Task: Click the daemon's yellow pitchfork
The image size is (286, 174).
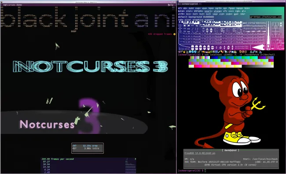Action: [x=258, y=104]
